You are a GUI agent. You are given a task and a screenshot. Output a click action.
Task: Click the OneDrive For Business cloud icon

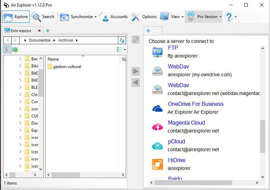point(157,109)
